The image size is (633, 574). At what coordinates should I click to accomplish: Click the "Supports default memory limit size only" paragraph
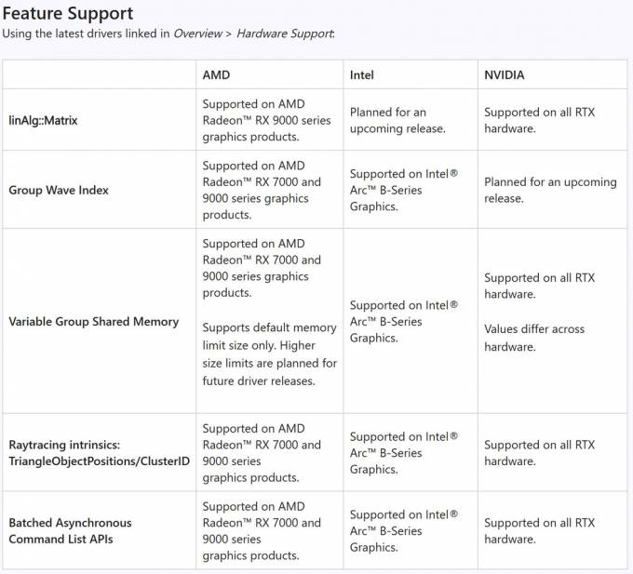[269, 354]
